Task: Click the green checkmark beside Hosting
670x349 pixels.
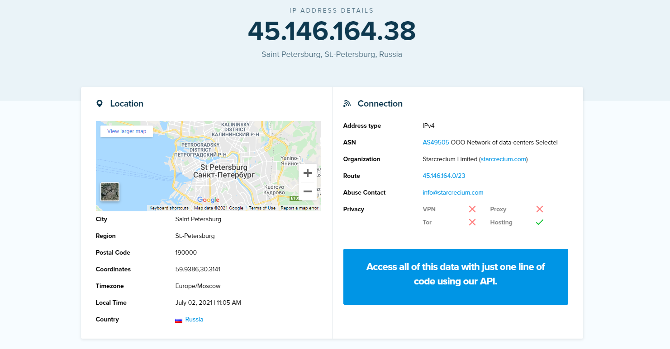Action: [x=539, y=222]
